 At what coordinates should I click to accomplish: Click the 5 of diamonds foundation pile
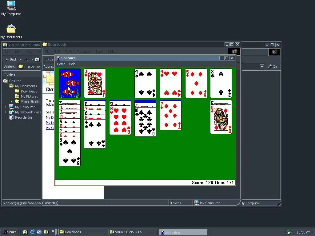pos(196,83)
